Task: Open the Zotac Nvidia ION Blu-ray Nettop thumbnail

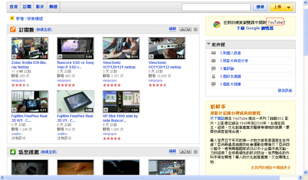Action: click(30, 48)
